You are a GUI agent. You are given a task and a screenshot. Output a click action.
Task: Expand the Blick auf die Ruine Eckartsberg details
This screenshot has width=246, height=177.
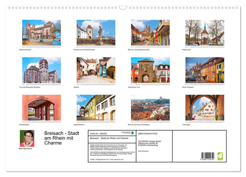point(150,107)
